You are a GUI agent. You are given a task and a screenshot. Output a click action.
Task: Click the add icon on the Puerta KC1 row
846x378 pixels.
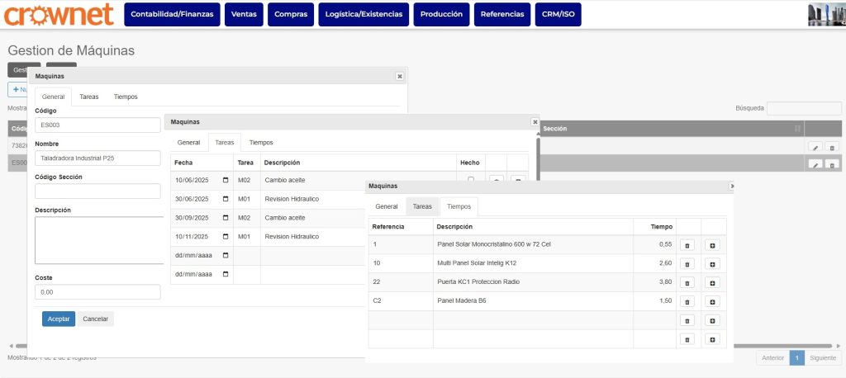click(x=712, y=282)
